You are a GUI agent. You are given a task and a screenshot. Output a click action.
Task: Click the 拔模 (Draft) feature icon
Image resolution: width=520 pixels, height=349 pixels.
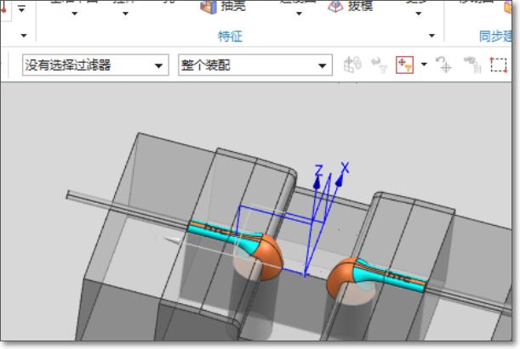[335, 7]
